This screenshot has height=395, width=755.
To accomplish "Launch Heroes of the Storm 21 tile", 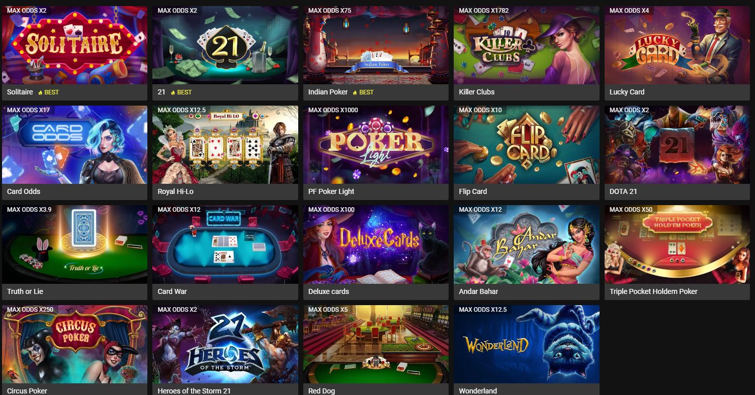I will click(x=225, y=344).
